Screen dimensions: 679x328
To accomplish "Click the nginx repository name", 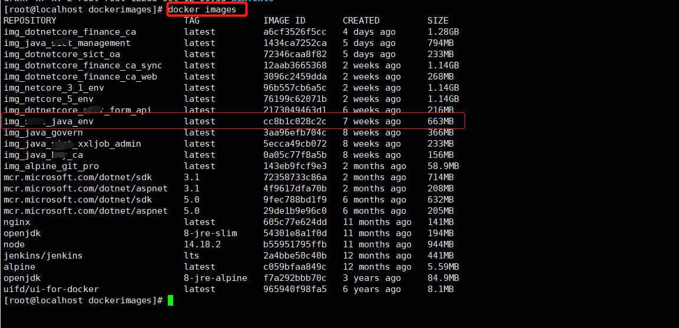I will point(16,222).
